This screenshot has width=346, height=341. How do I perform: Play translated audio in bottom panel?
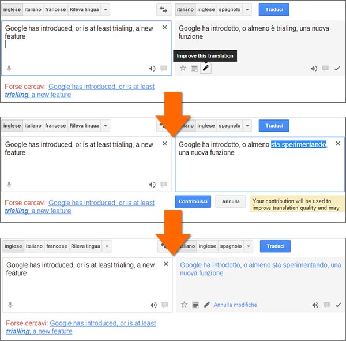[315, 305]
